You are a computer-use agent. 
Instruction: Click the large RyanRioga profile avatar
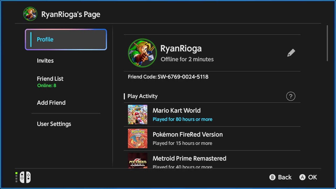tap(142, 53)
